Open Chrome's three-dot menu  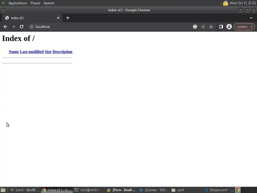click(251, 27)
